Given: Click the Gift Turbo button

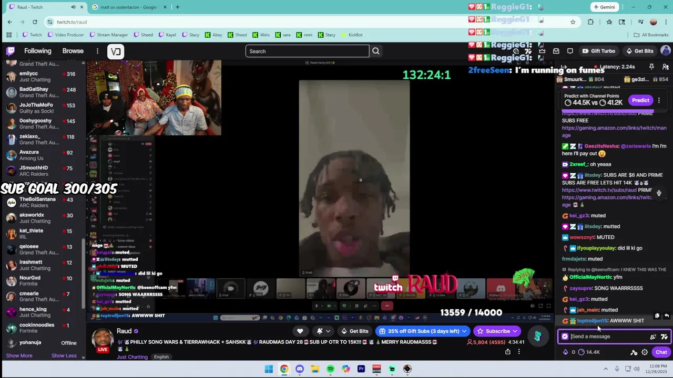Looking at the screenshot, I should (x=598, y=51).
